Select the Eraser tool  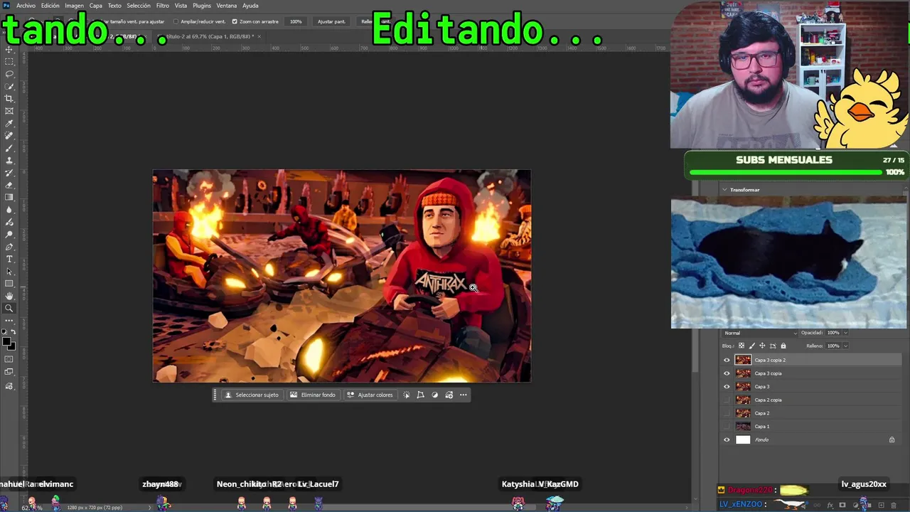pos(9,185)
